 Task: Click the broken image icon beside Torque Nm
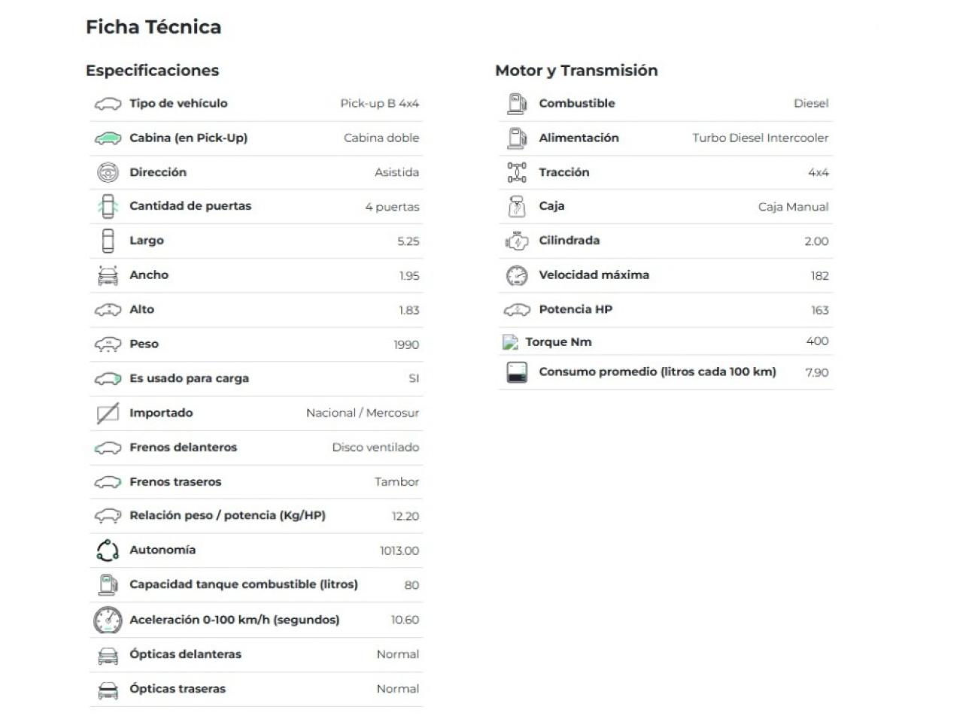click(x=510, y=342)
